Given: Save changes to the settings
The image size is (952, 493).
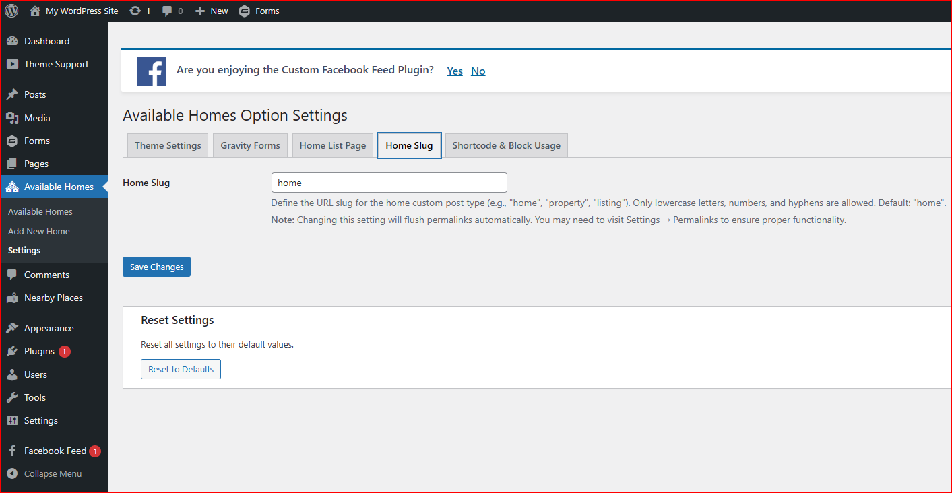Looking at the screenshot, I should (157, 267).
